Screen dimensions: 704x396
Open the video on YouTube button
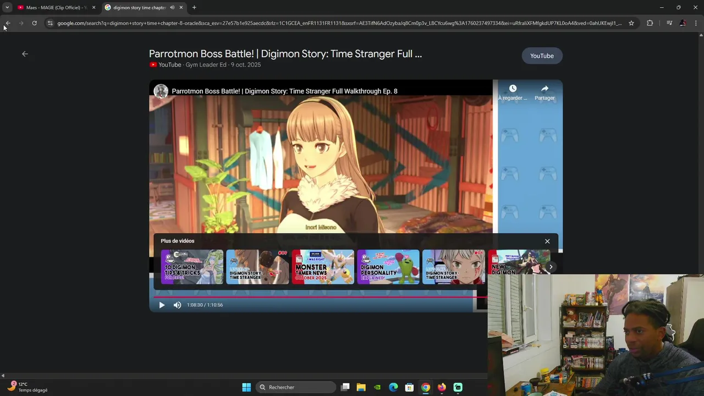pyautogui.click(x=542, y=56)
